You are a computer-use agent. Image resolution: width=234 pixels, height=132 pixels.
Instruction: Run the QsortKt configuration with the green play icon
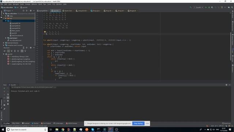click(x=206, y=7)
